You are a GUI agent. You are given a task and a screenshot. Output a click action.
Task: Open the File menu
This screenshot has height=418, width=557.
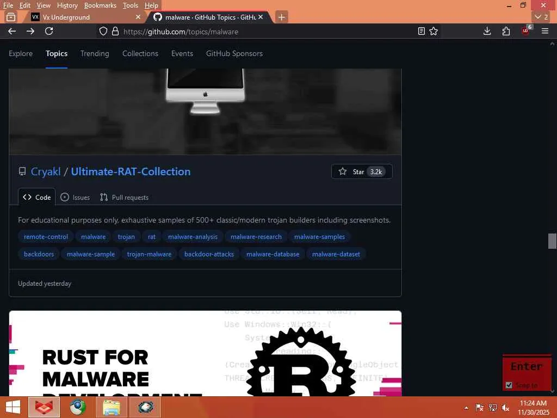tap(8, 5)
